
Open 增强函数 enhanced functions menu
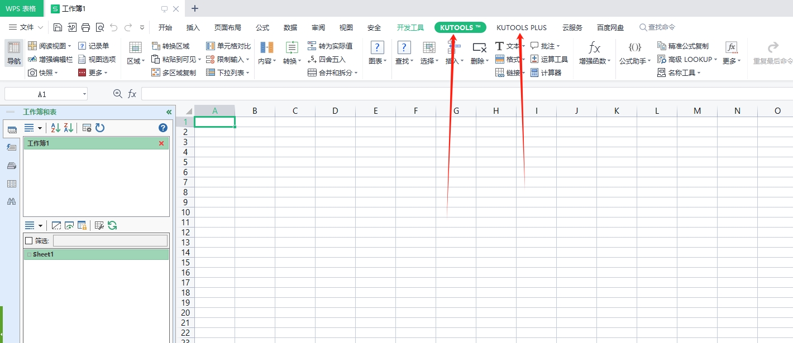click(x=595, y=53)
